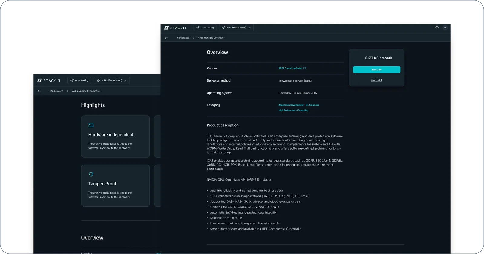Click the Hardware independent chip icon
The width and height of the screenshot is (484, 254).
tap(91, 125)
